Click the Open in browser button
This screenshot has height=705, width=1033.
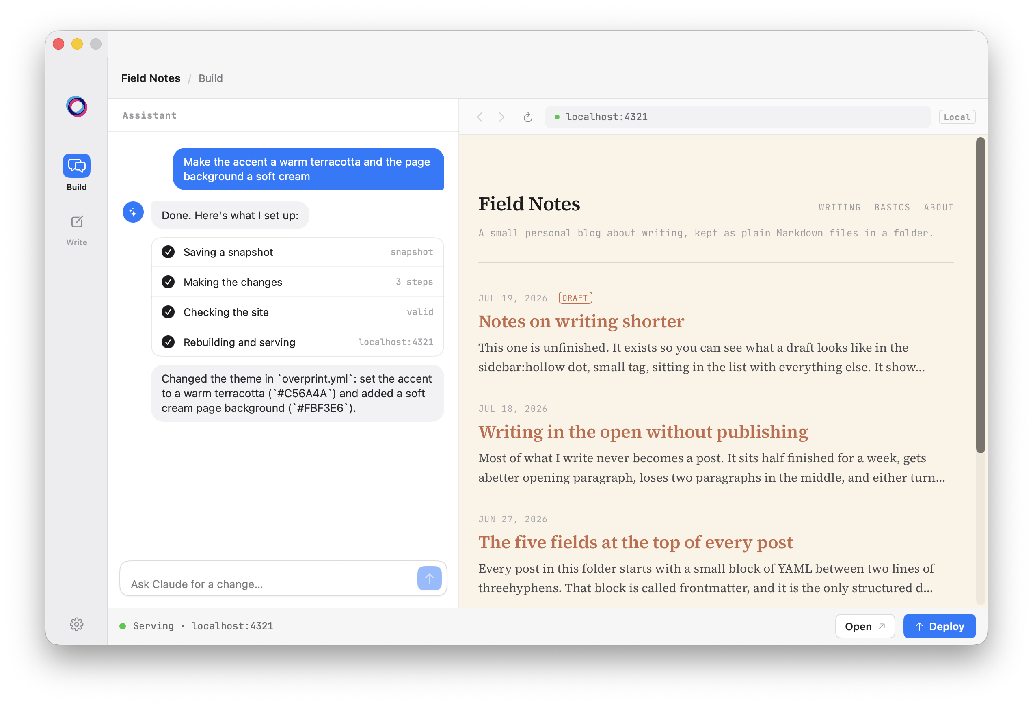pos(864,626)
